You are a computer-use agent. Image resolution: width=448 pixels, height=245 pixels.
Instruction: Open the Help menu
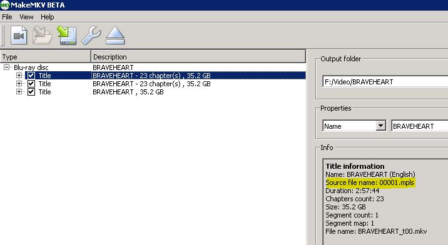pyautogui.click(x=47, y=17)
